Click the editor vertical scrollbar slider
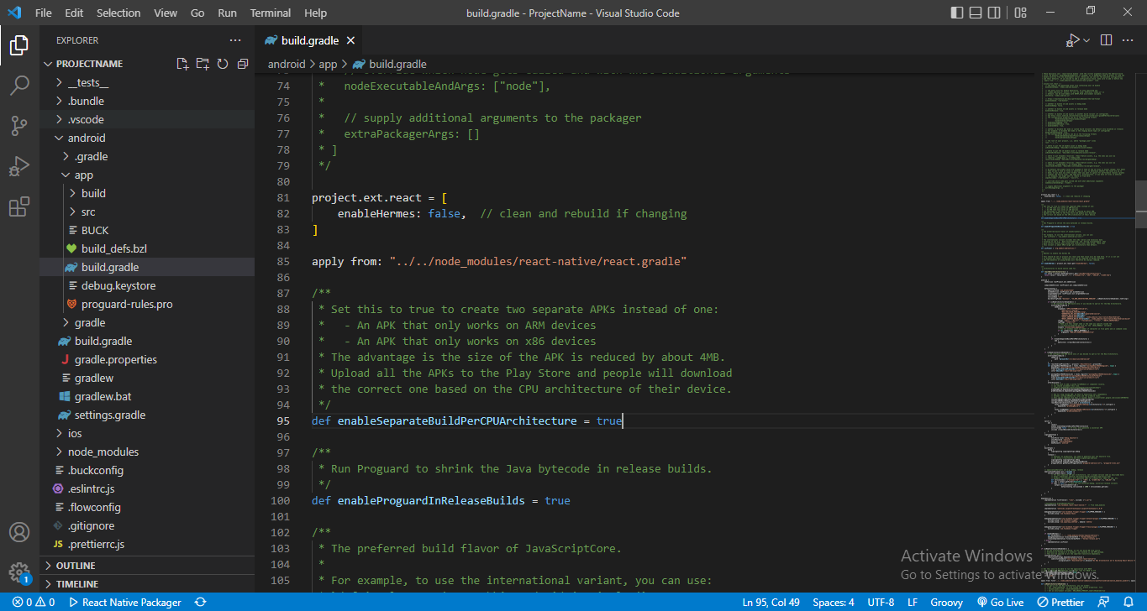 [1141, 204]
